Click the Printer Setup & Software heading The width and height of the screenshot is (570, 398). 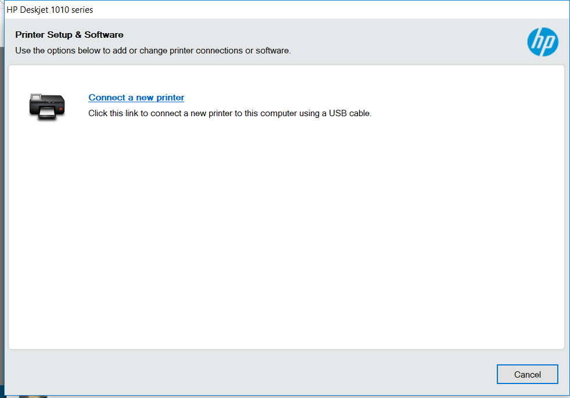tap(69, 35)
